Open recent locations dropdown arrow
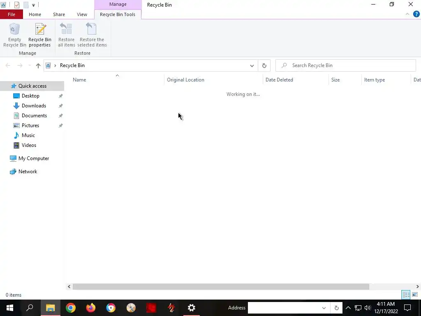 (x=29, y=65)
